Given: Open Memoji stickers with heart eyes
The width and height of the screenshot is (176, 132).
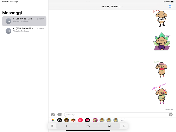Looking at the screenshot, I should point(73,120).
